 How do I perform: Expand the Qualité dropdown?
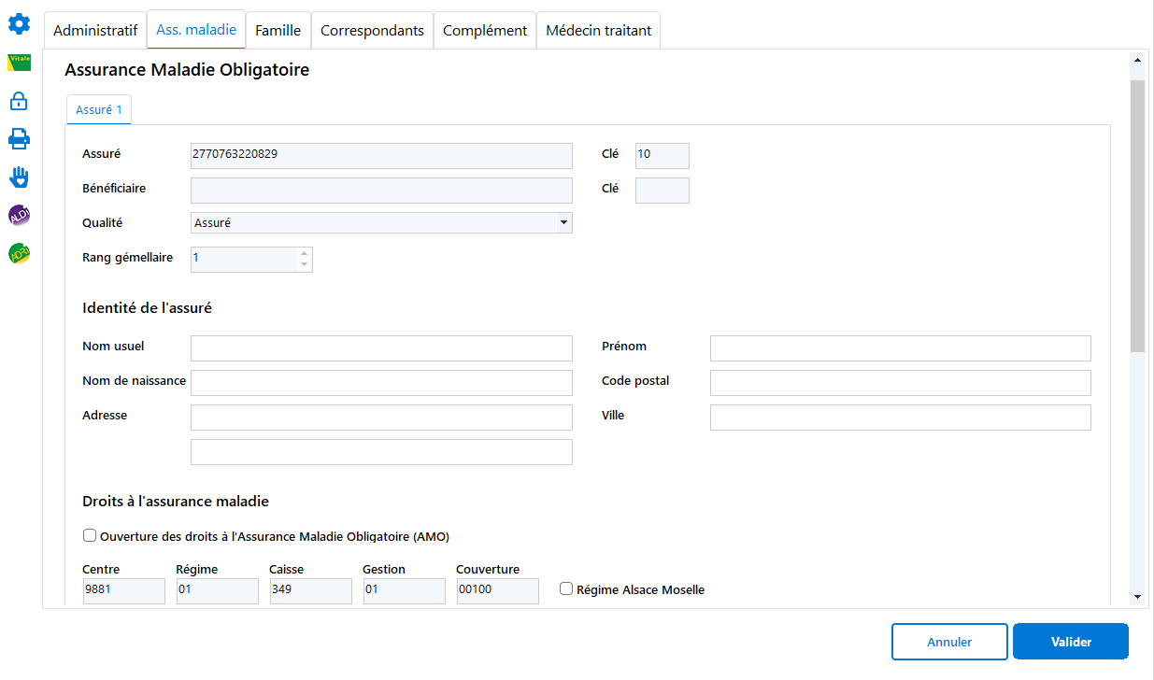(563, 223)
